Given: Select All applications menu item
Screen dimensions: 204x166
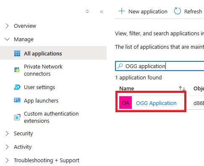Looking at the screenshot, I should pyautogui.click(x=53, y=53).
